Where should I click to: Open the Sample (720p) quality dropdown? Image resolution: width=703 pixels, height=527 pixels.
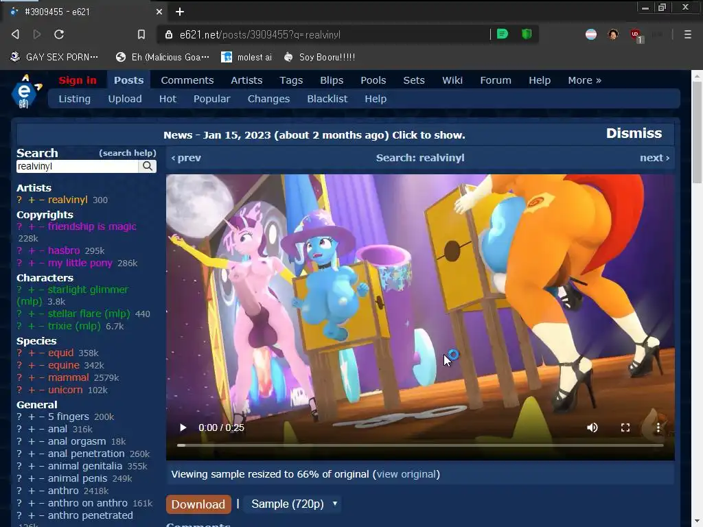(294, 504)
